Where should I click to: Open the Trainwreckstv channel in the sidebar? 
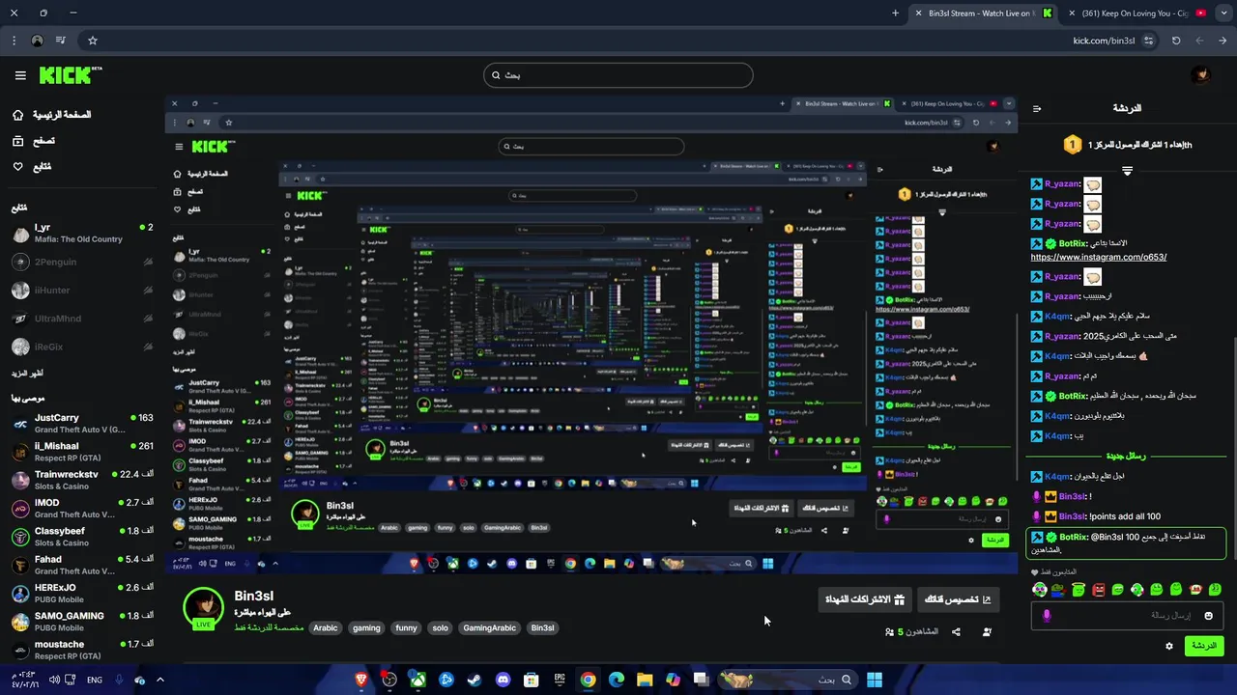pyautogui.click(x=82, y=480)
